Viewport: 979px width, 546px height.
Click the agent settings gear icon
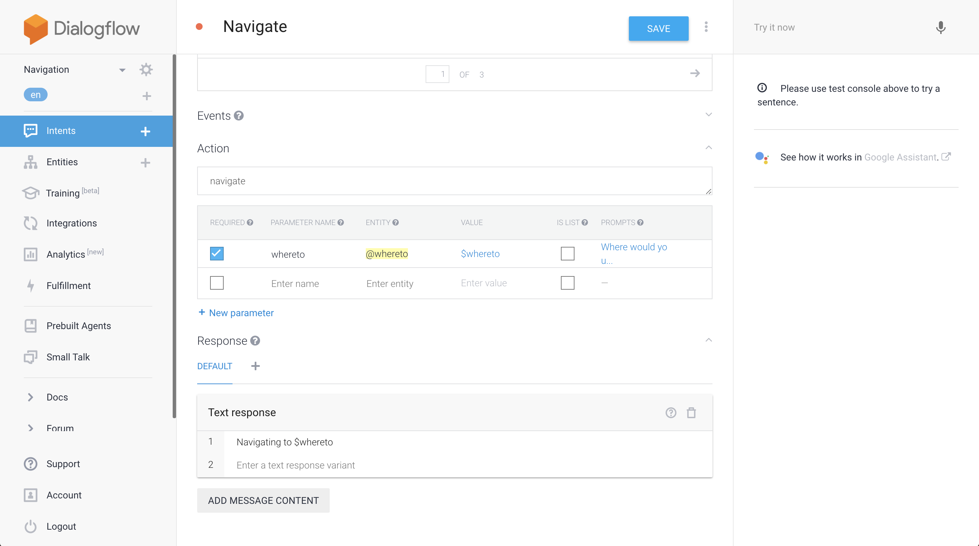[x=146, y=70]
